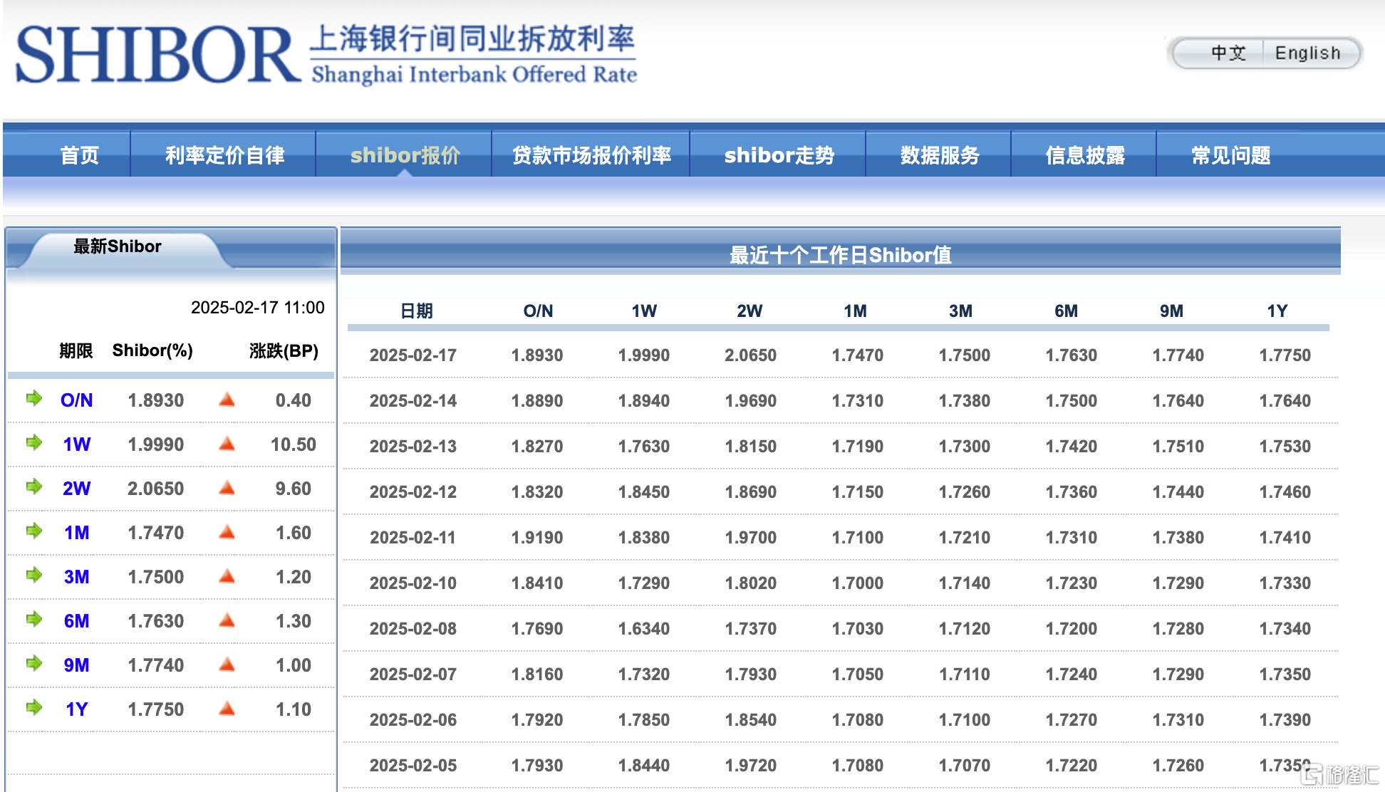Viewport: 1385px width, 792px height.
Task: Click the 2025-02-13 date cell
Action: coord(413,447)
